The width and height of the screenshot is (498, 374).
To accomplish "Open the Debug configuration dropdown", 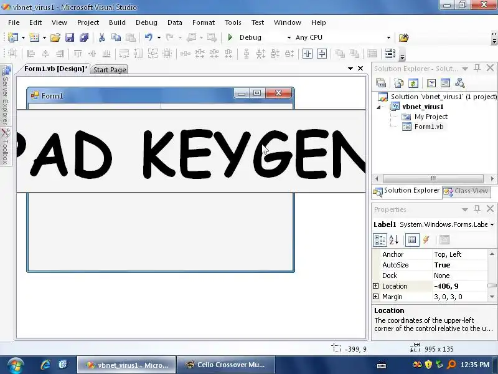I will tap(289, 37).
